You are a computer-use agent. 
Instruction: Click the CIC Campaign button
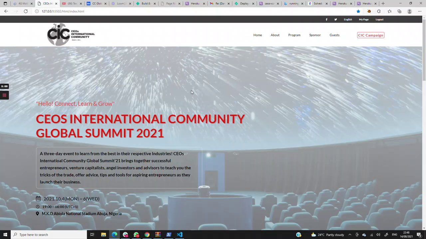[371, 35]
